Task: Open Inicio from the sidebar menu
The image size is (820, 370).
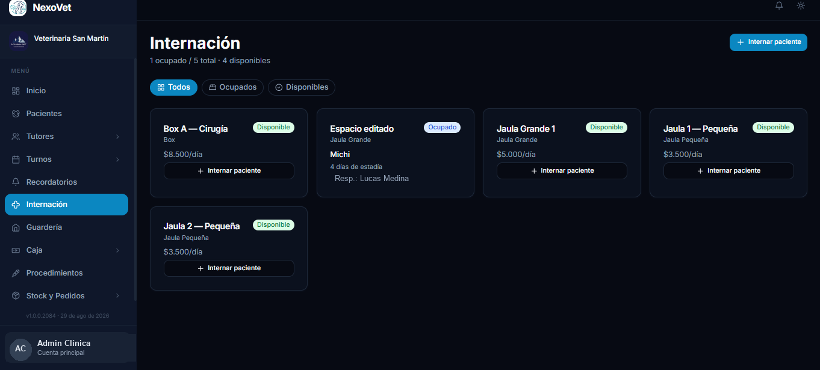Action: [66, 91]
